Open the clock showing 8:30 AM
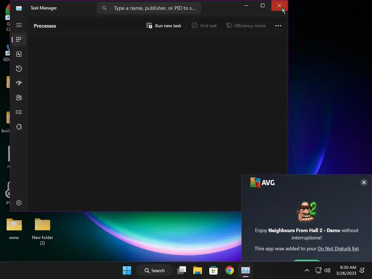This screenshot has height=279, width=372. [x=346, y=270]
